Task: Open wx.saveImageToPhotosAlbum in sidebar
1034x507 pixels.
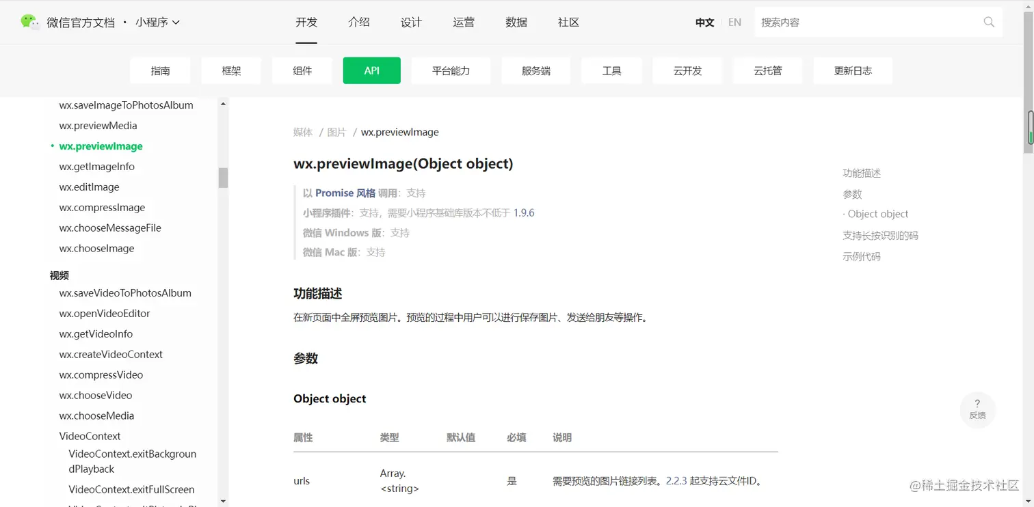Action: 126,105
